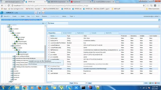Click the tree panel vertical scrollbar
Viewport: 161px width, 90px height.
(x=45, y=56)
